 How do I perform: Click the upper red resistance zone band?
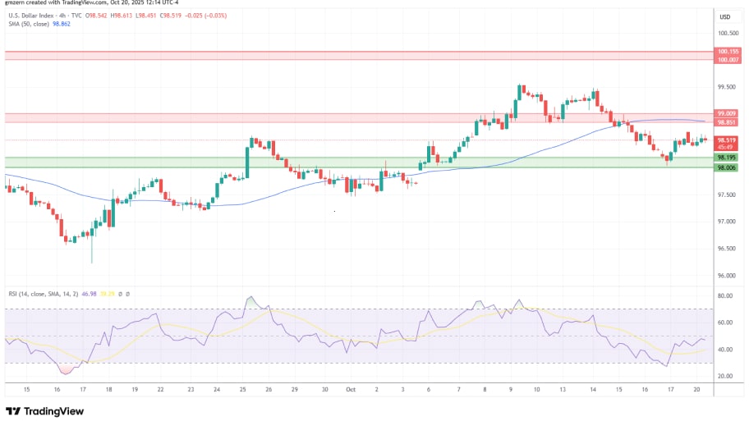click(x=353, y=55)
